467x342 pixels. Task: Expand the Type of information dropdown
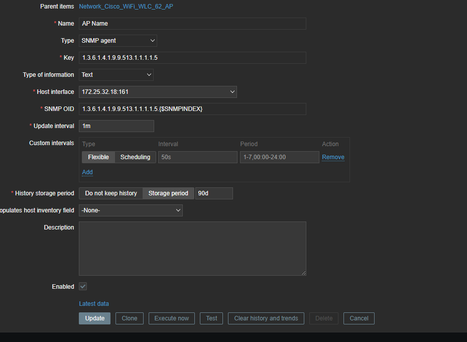pos(116,75)
